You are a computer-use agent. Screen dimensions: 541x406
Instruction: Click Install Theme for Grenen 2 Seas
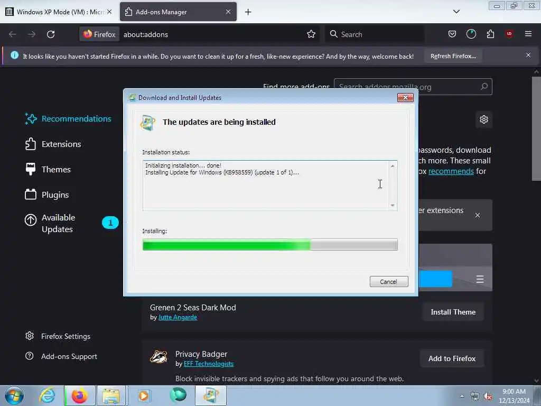pos(453,312)
